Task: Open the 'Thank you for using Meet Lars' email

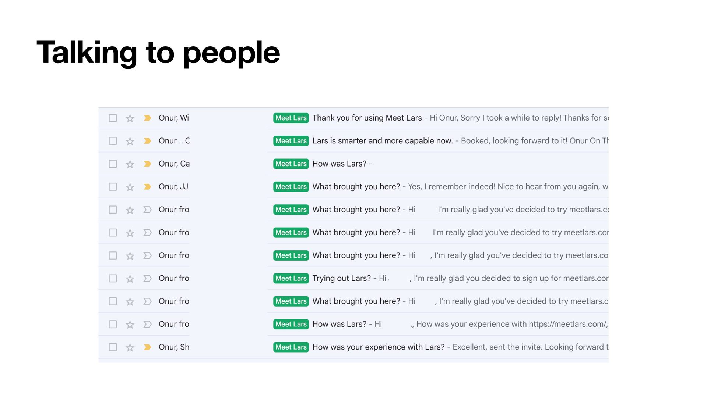Action: (367, 118)
